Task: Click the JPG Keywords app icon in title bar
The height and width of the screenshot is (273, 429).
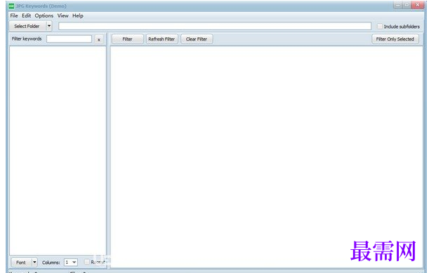Action: pyautogui.click(x=11, y=6)
